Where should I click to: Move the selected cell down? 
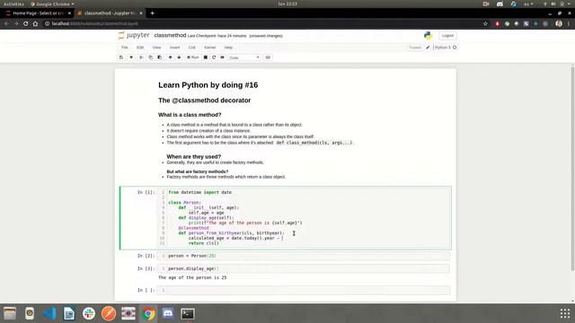pyautogui.click(x=179, y=57)
